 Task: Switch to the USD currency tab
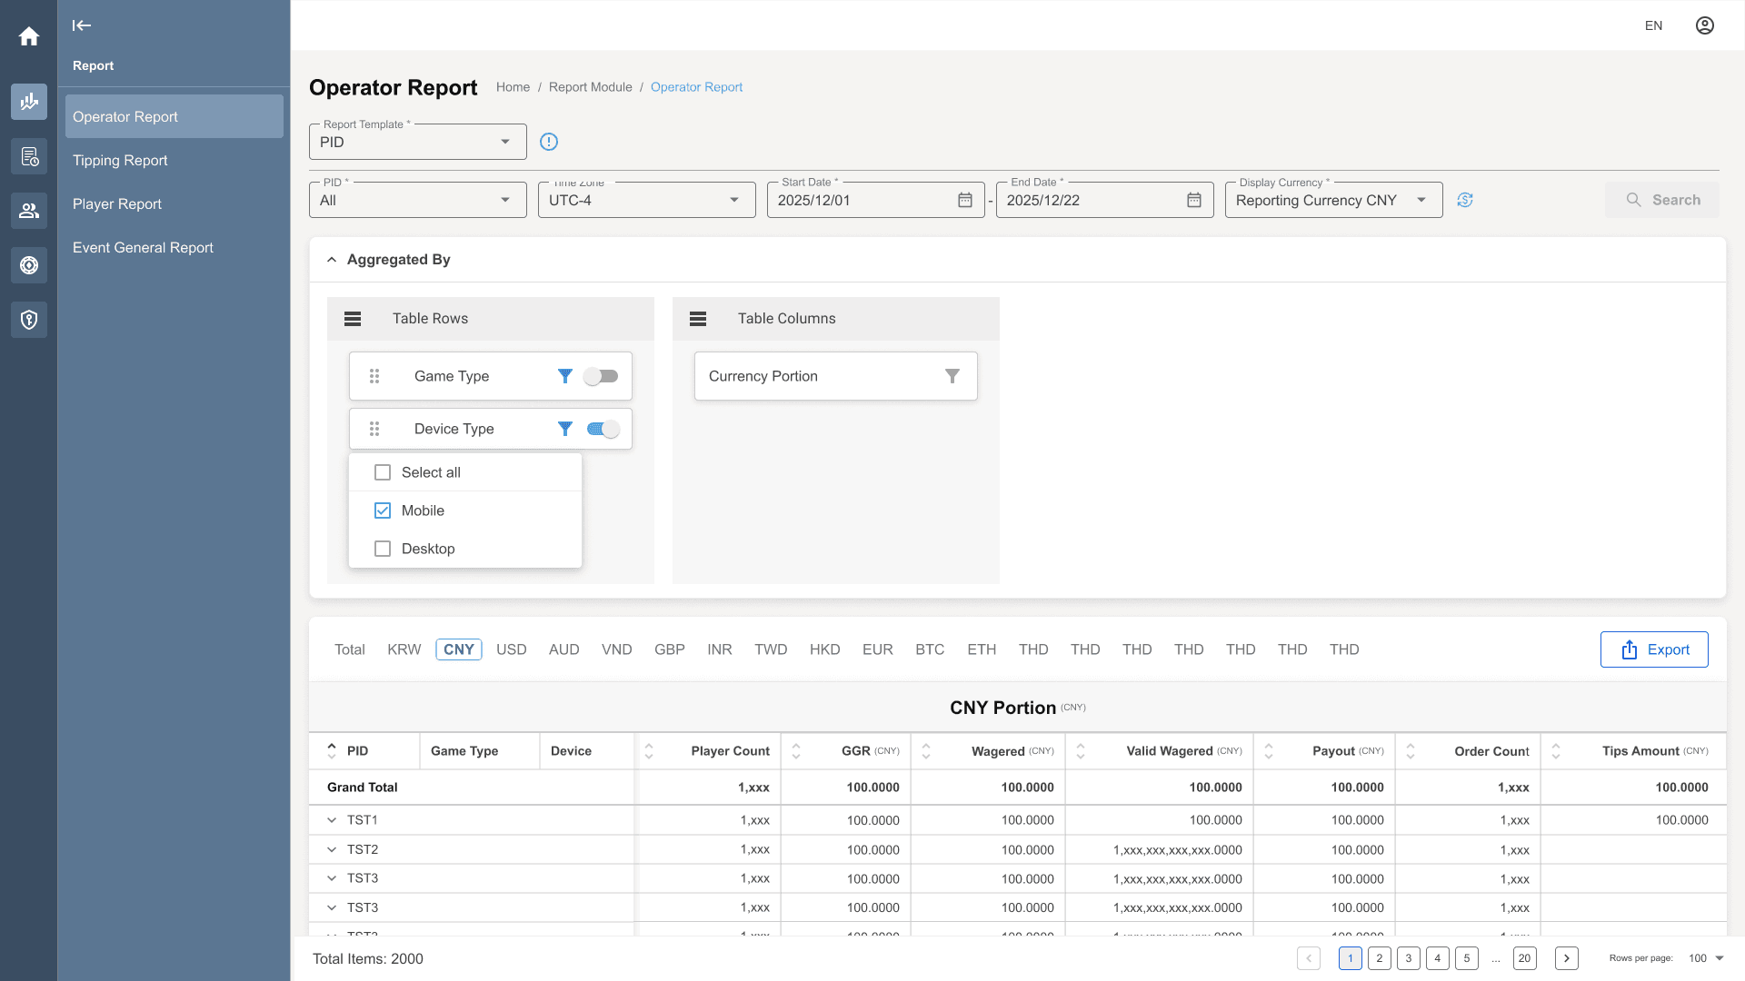tap(512, 649)
